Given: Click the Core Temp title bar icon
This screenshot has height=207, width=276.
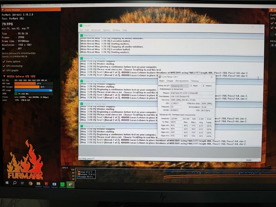Looking at the screenshot, I should [160, 77].
